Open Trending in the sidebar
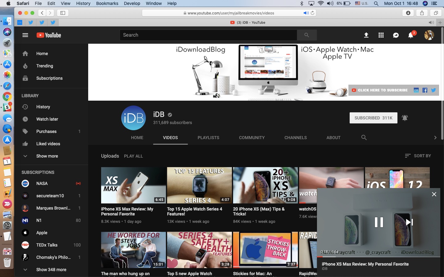Screen dimensions: 444x277 51,66
